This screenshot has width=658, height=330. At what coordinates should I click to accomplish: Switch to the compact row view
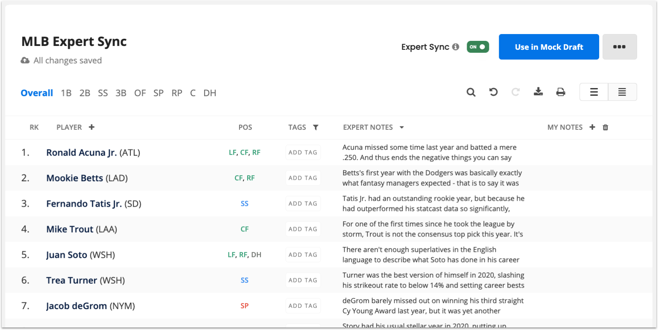622,92
